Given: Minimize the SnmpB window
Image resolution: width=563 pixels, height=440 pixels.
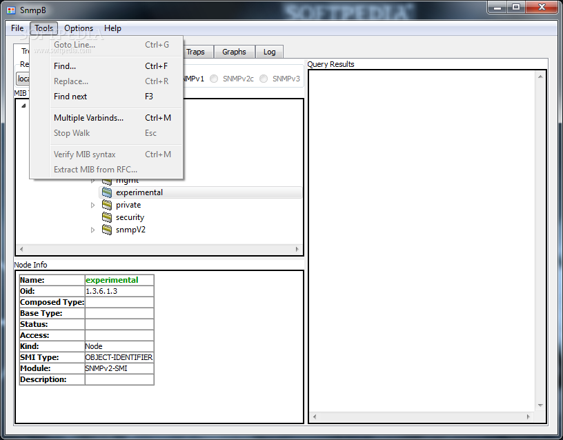Looking at the screenshot, I should pyautogui.click(x=497, y=7).
